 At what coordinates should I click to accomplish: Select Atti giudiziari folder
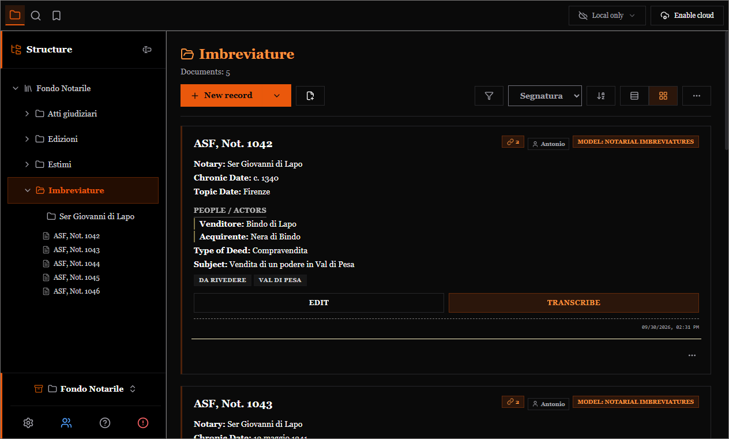[72, 114]
